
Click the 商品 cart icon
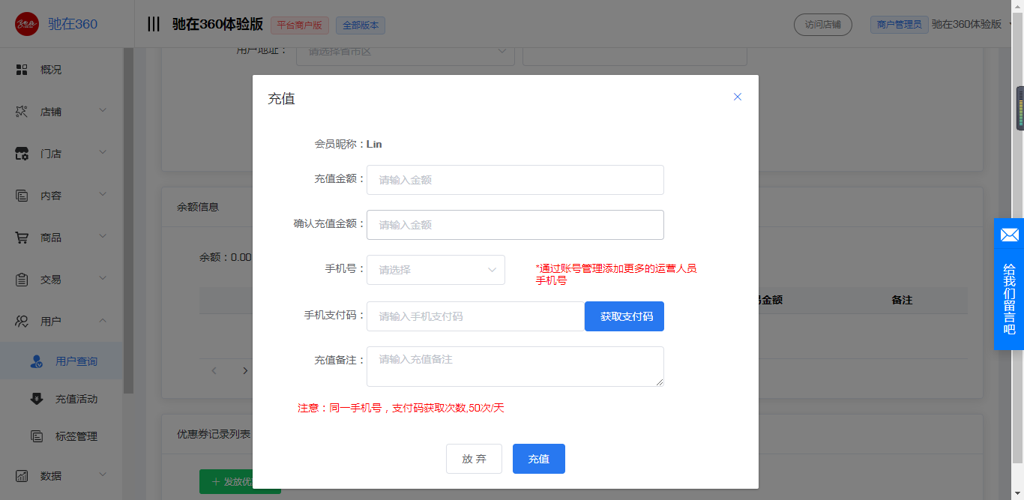tap(22, 238)
